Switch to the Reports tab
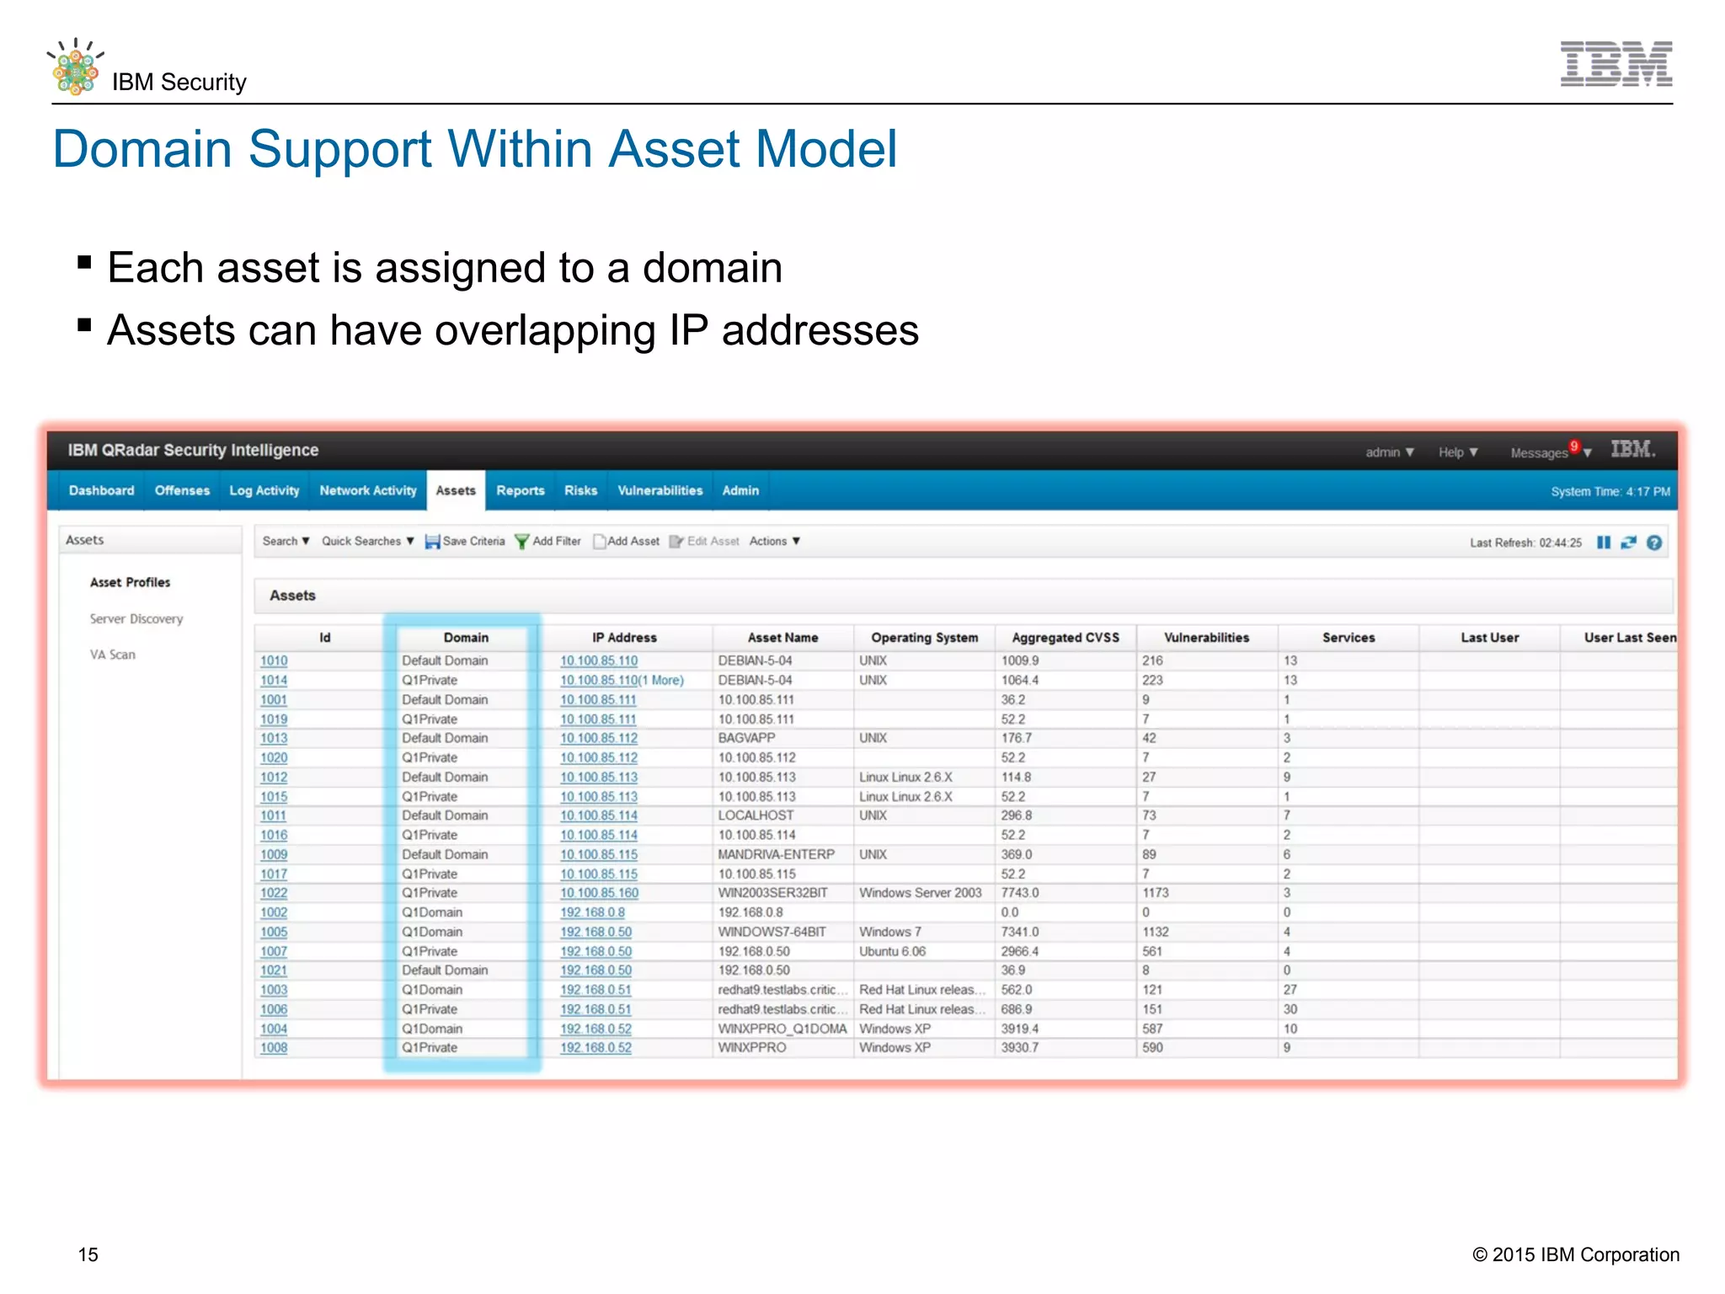Image resolution: width=1725 pixels, height=1294 pixels. pos(521,490)
